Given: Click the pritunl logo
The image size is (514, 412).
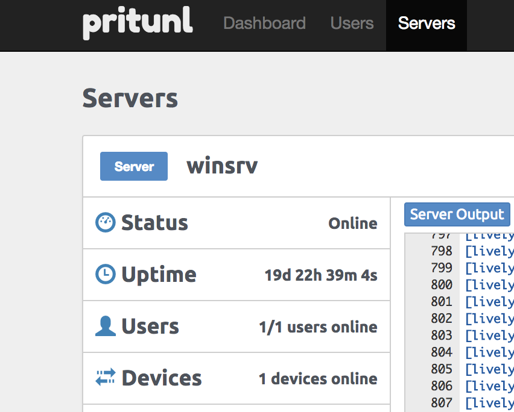Looking at the screenshot, I should [138, 23].
